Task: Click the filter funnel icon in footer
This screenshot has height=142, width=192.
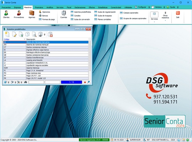Action: tap(12, 82)
